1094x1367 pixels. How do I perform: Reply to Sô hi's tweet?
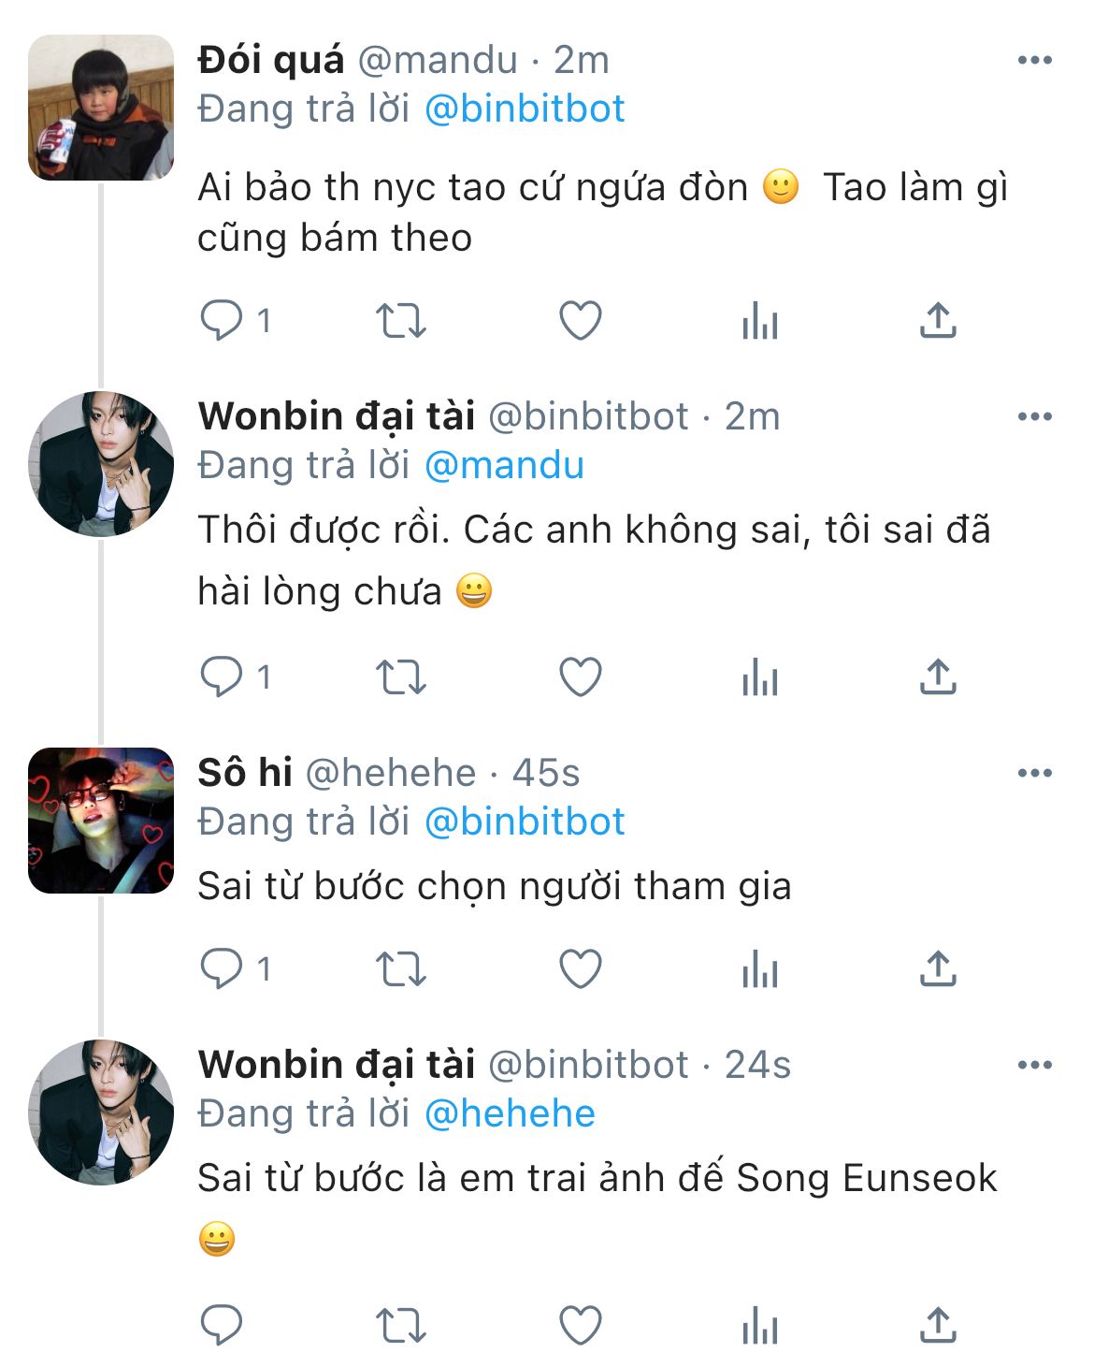tap(222, 968)
